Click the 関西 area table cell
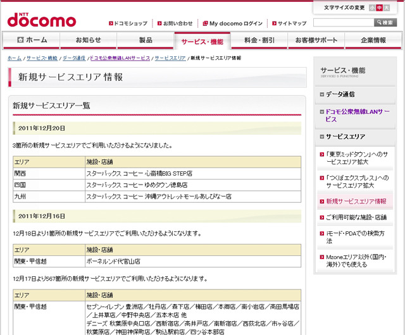This screenshot has height=335, width=405. pyautogui.click(x=49, y=174)
